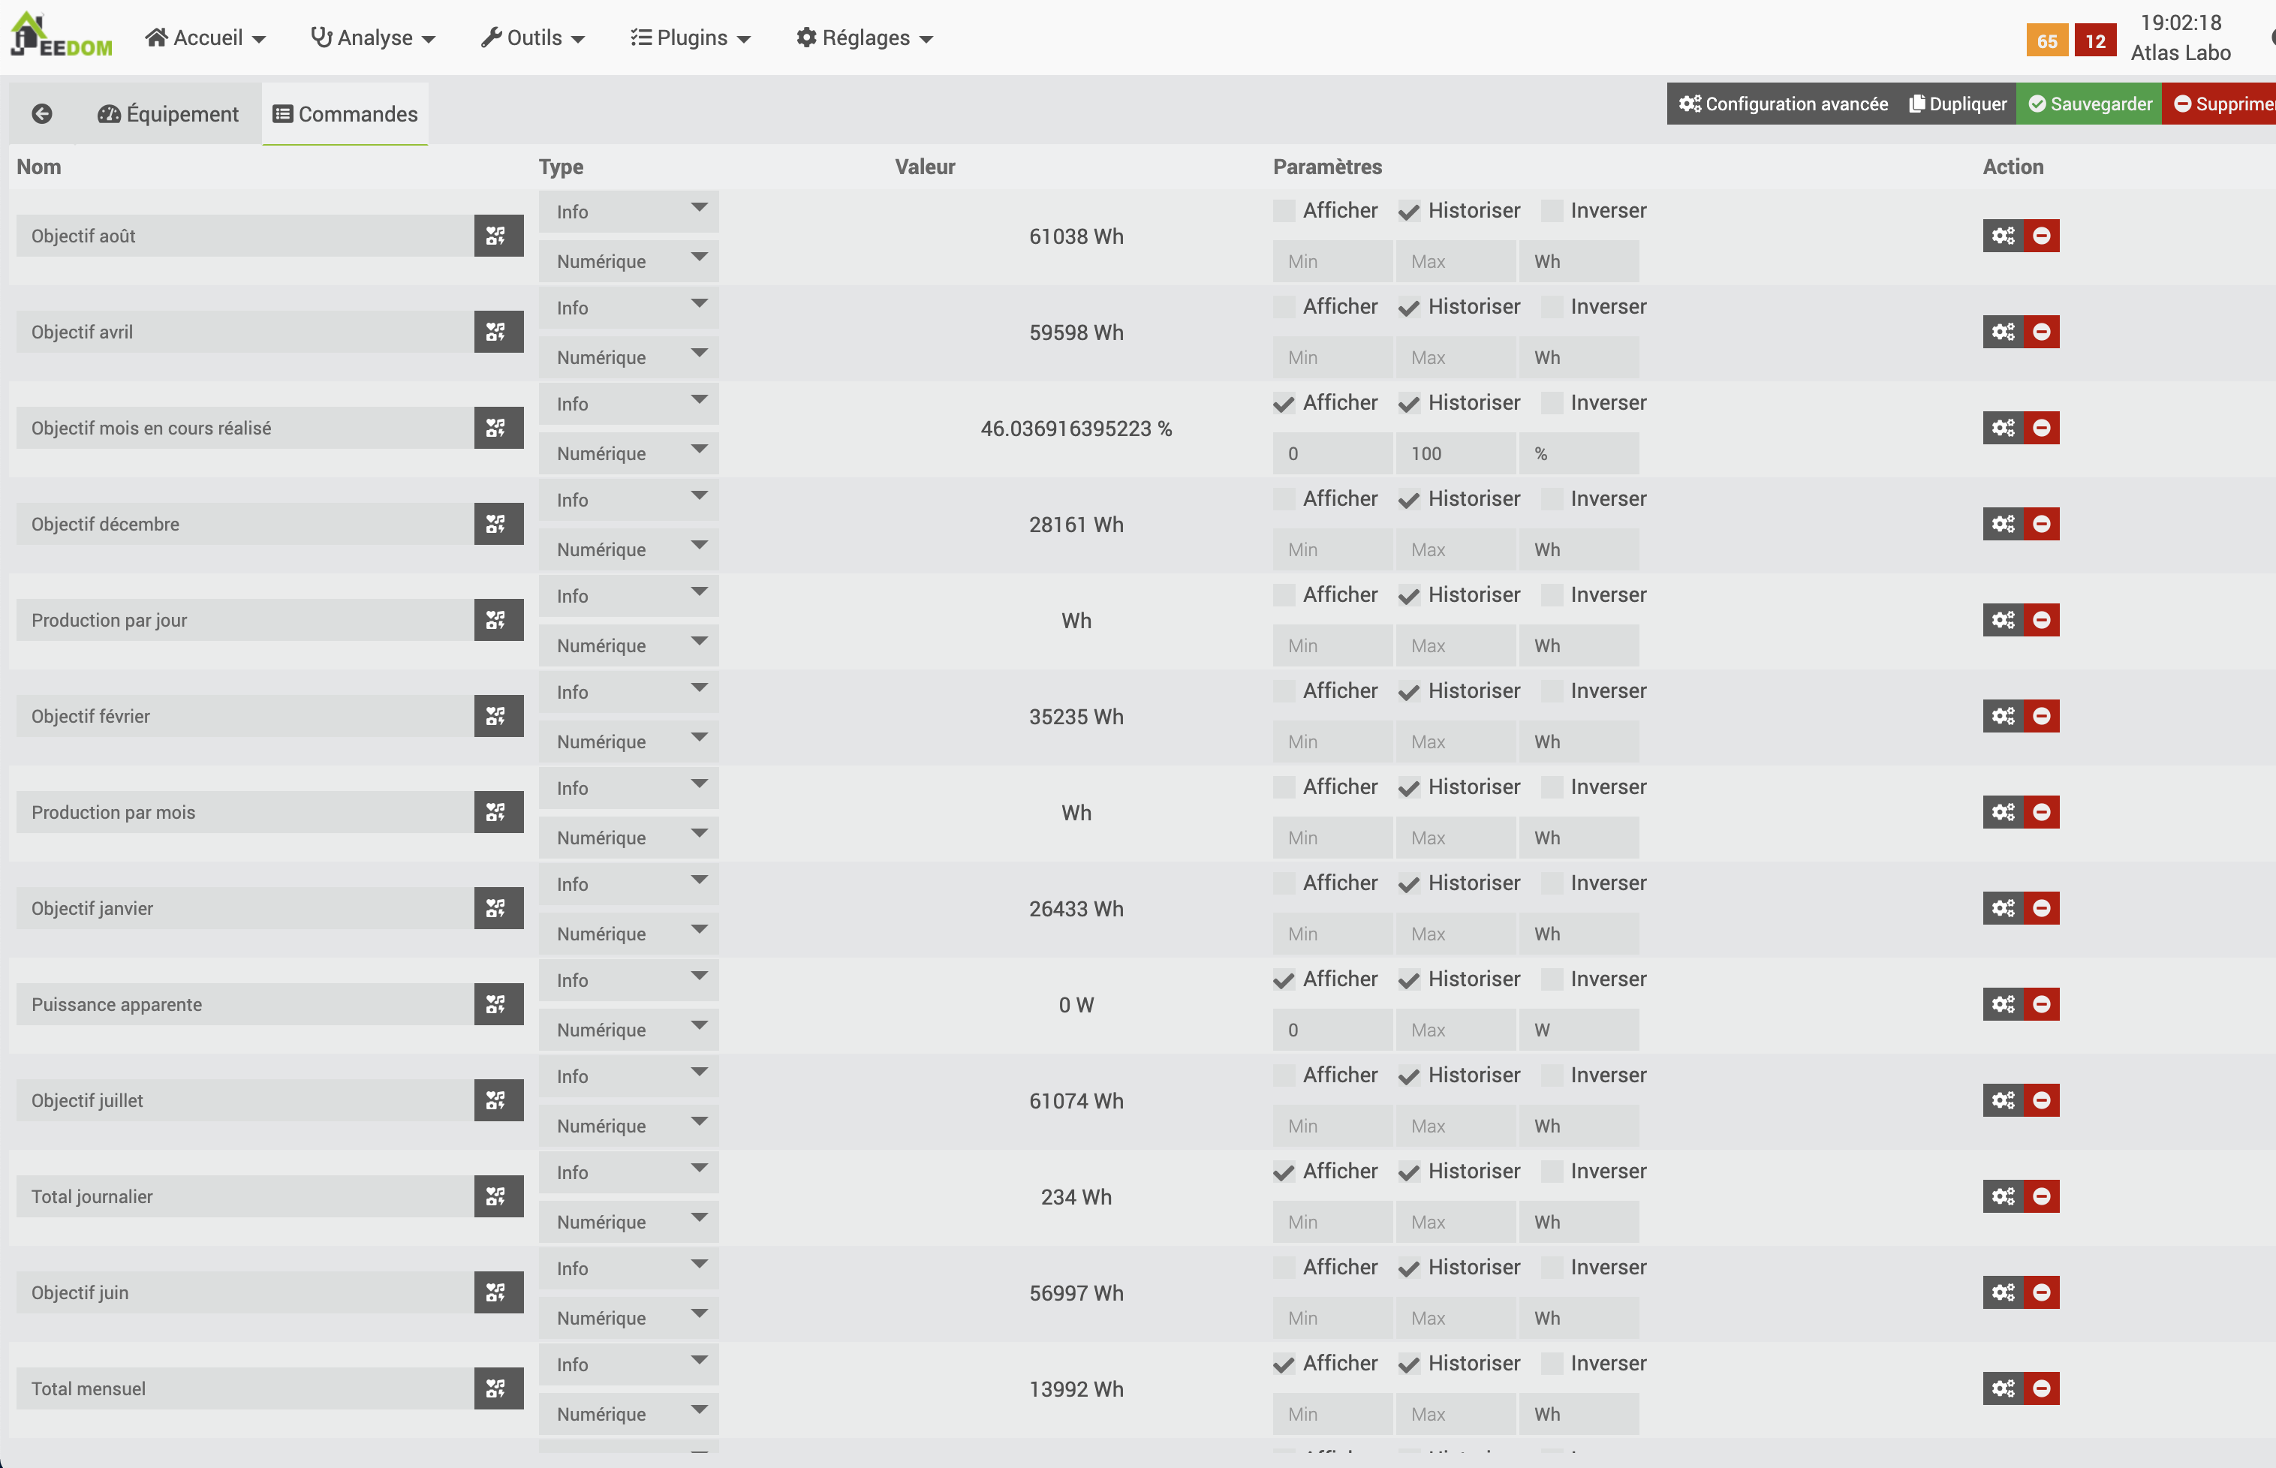The image size is (2276, 1468).
Task: Enable Afficher for Objectif août
Action: point(1284,211)
